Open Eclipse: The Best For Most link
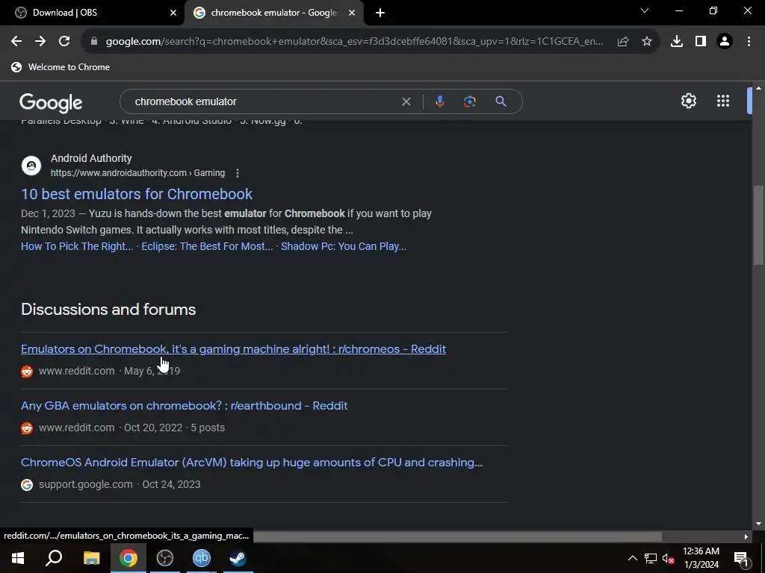The width and height of the screenshot is (765, 573). (207, 246)
